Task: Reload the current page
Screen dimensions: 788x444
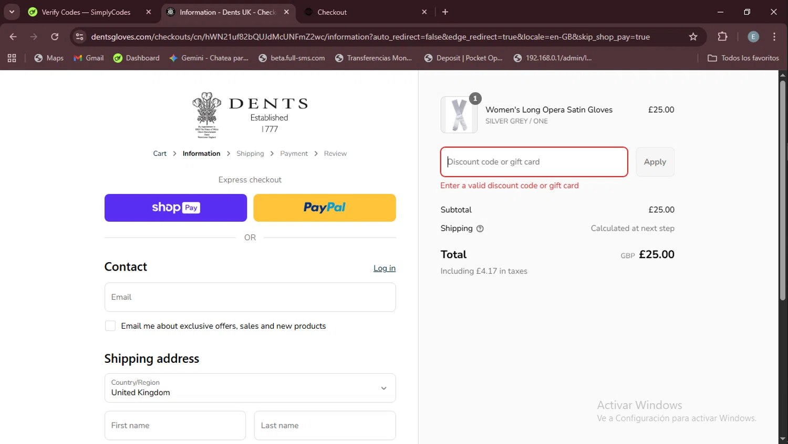Action: pyautogui.click(x=55, y=37)
